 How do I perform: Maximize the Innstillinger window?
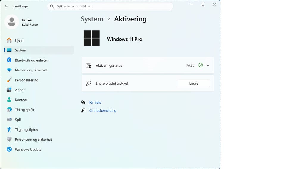click(203, 4)
